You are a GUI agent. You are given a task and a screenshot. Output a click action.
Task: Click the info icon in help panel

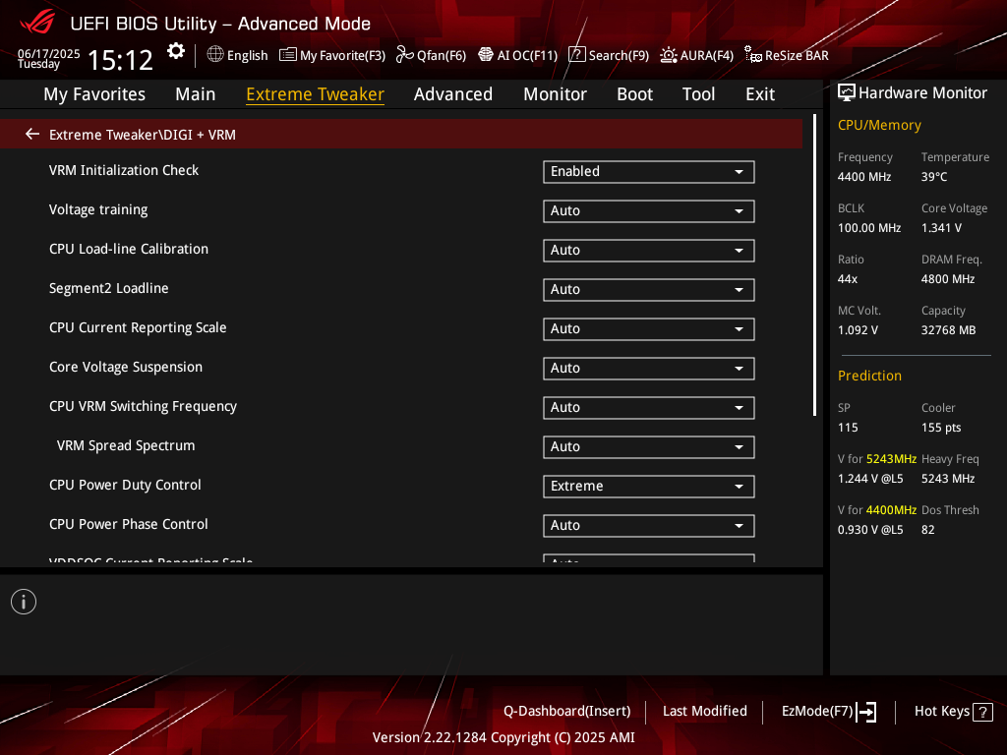[x=24, y=602]
